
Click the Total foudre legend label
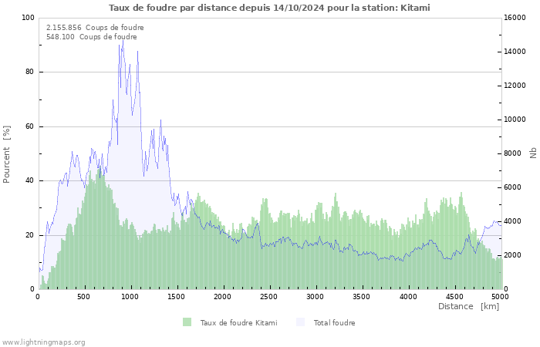[x=334, y=322]
